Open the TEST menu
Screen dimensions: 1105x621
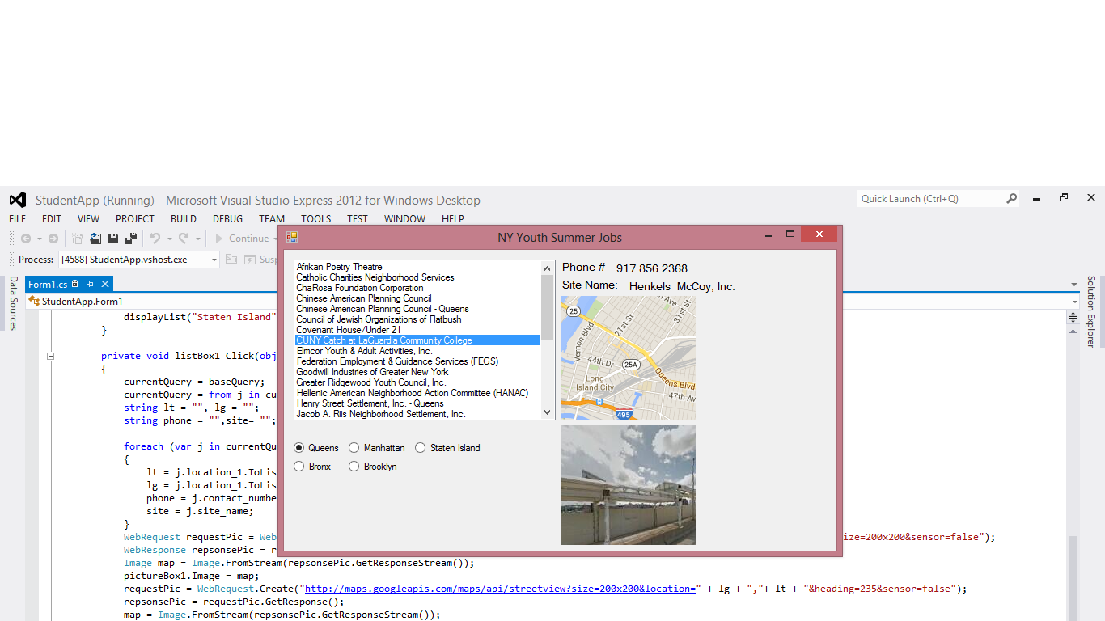(x=358, y=219)
